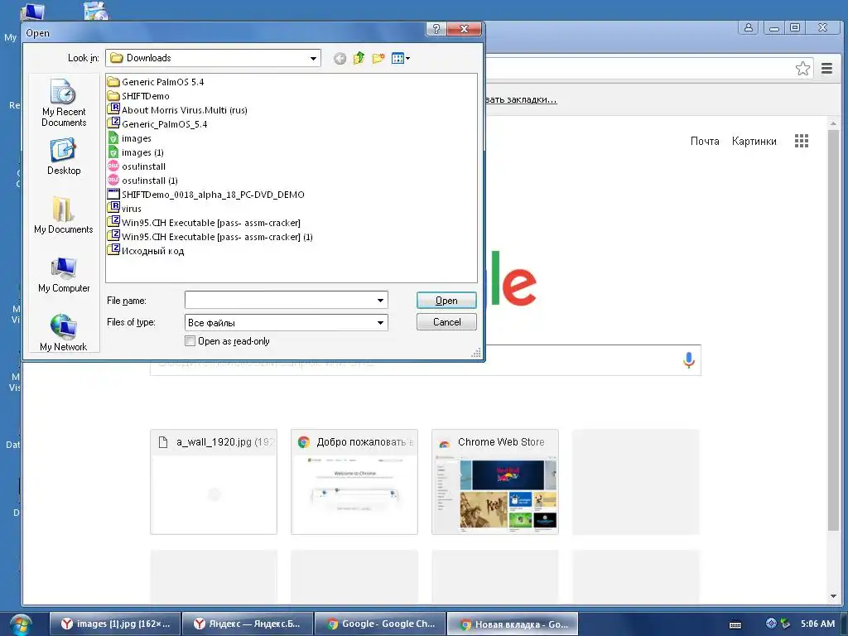Select Win95.CIH Executable [pass- assm-cracker] file
This screenshot has height=636, width=848.
coord(204,223)
